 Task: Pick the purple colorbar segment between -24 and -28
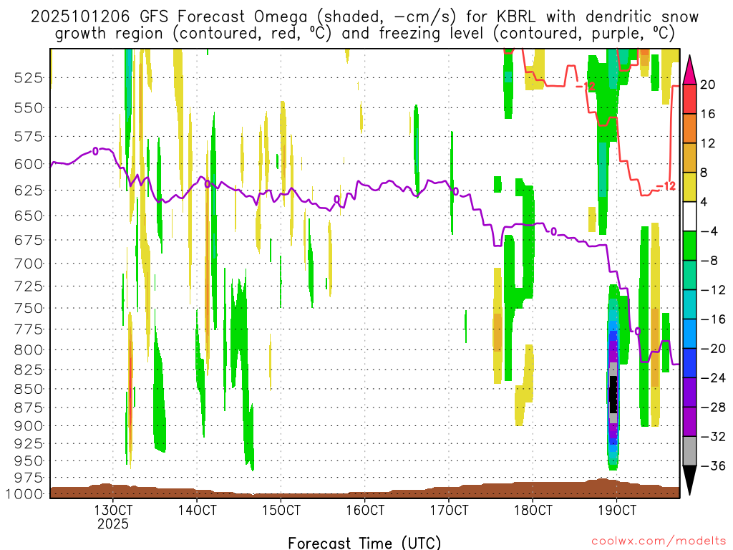pos(689,392)
